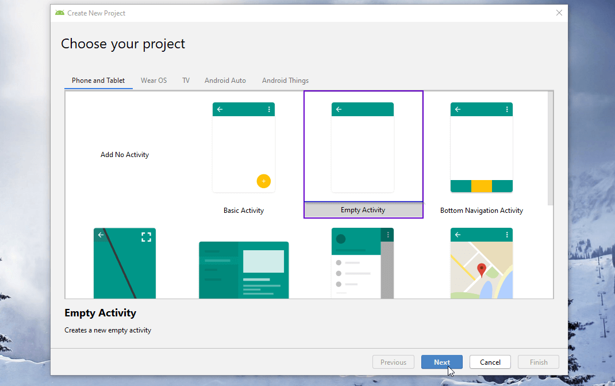This screenshot has height=386, width=615.
Task: Cancel the project creation
Action: click(x=490, y=362)
